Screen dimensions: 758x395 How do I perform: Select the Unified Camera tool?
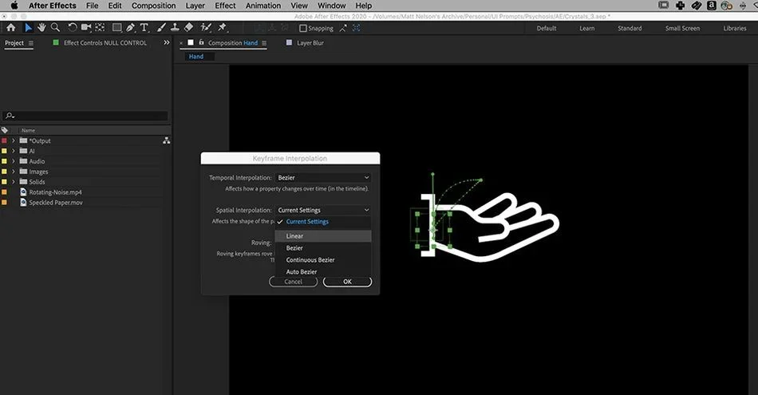(x=86, y=28)
